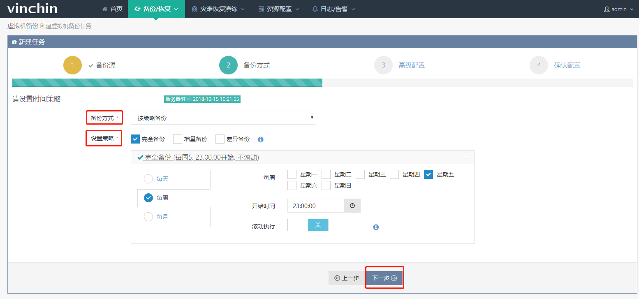Check 星期二 checkbox
Screen dimensions: 639x299
(x=326, y=174)
